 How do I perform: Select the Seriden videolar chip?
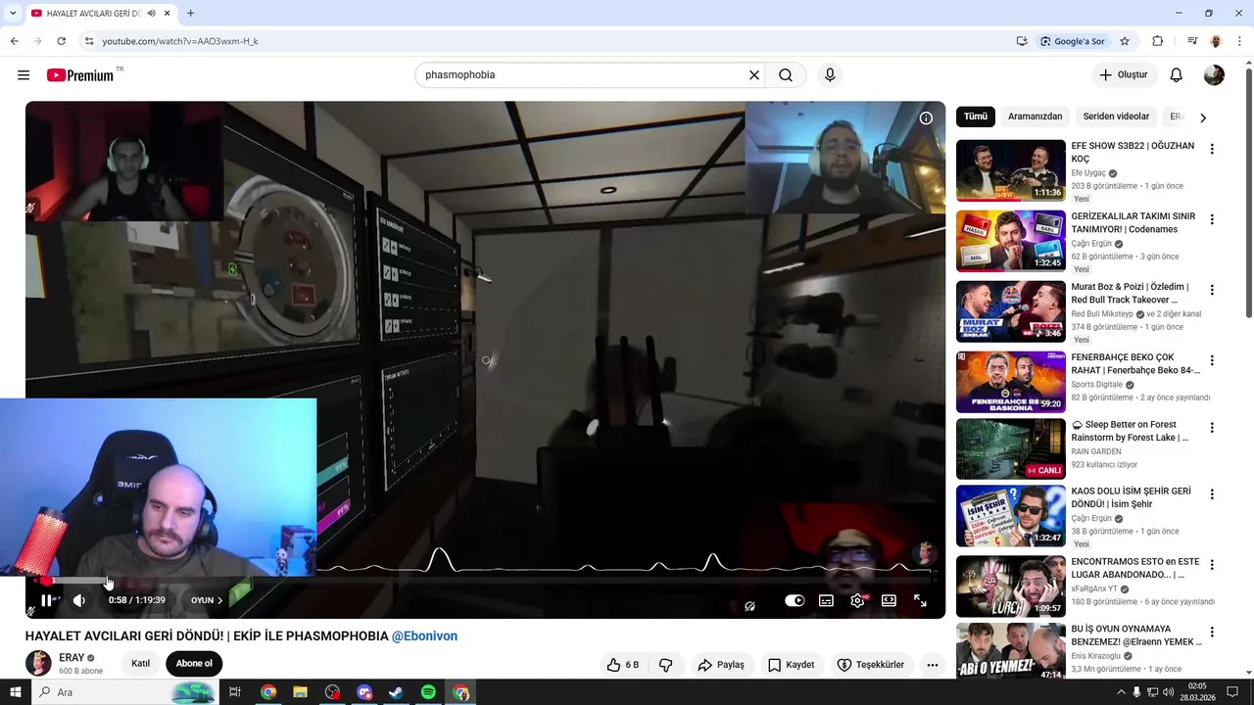click(1116, 117)
